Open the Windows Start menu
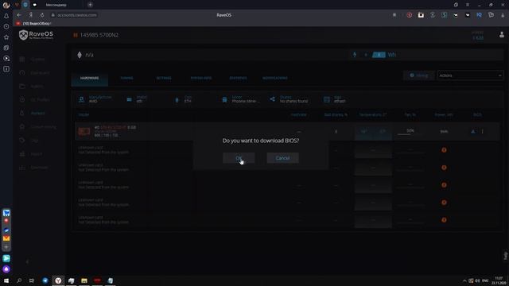Image resolution: width=509 pixels, height=286 pixels. [6, 280]
